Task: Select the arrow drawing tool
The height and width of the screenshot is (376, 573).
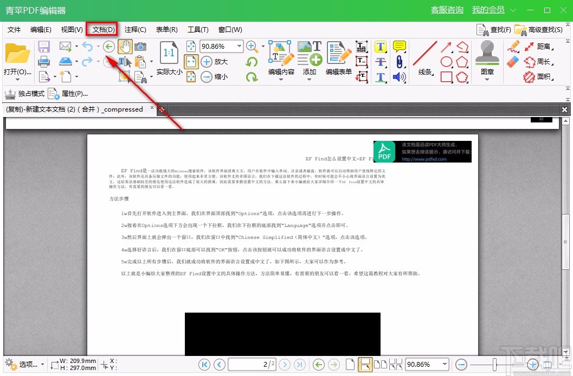Action: [446, 47]
